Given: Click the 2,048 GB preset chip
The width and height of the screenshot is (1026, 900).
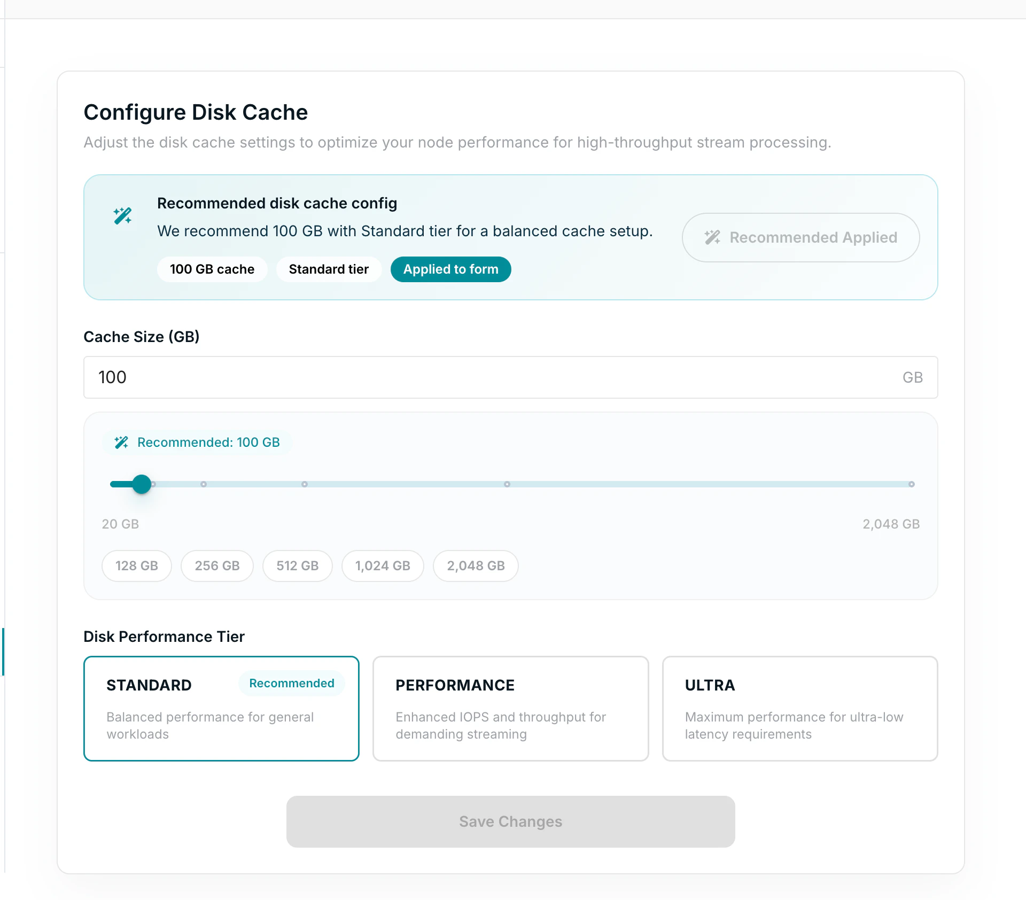Looking at the screenshot, I should (x=476, y=565).
